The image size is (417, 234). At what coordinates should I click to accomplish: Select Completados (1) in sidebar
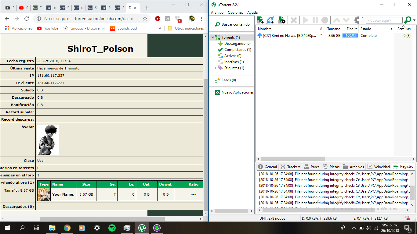tap(238, 50)
